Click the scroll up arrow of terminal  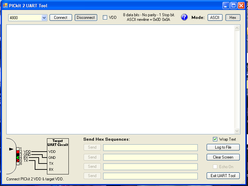pos(237,28)
